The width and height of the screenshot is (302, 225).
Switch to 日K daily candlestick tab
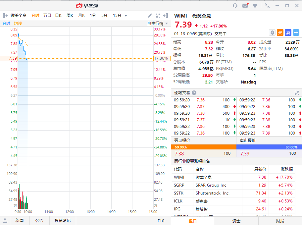pos(58,16)
